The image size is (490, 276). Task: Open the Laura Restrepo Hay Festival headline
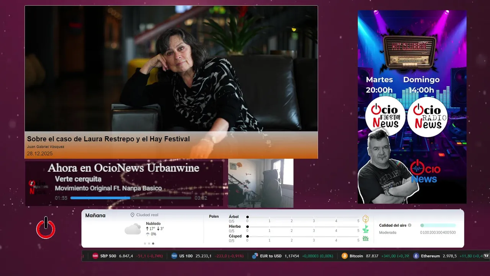coord(108,139)
